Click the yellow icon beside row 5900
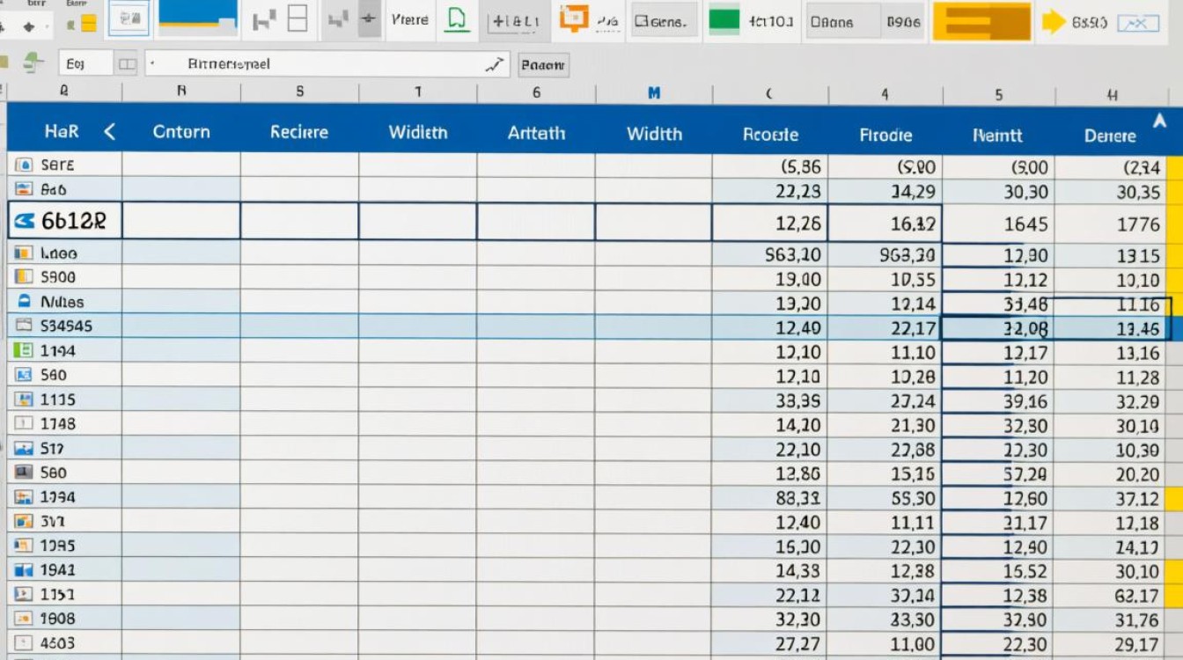1183x660 pixels. tap(24, 277)
